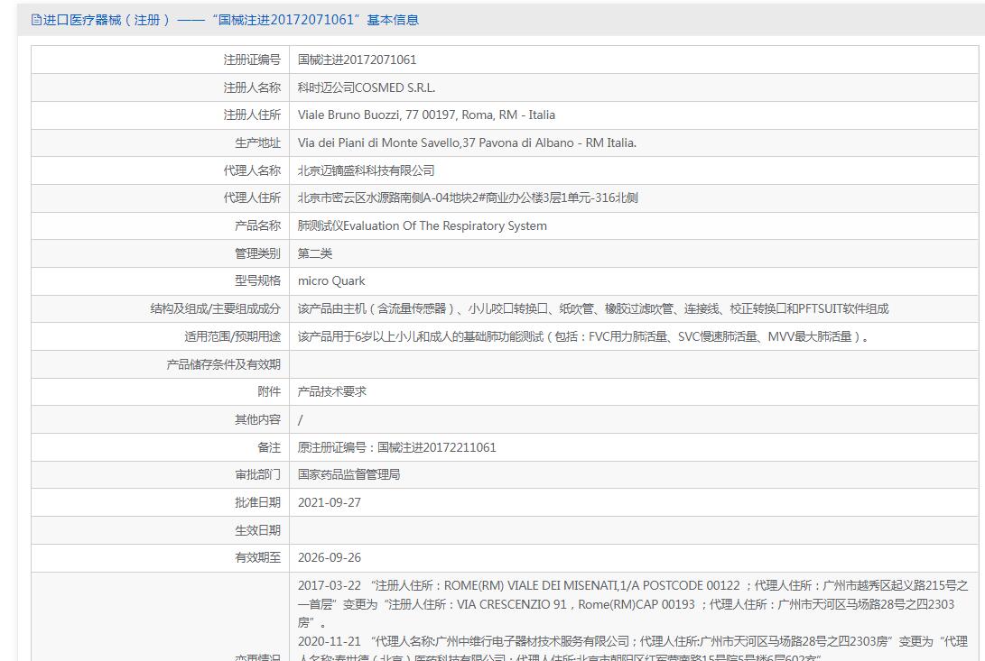Click the 注册人名称 label

tap(252, 87)
